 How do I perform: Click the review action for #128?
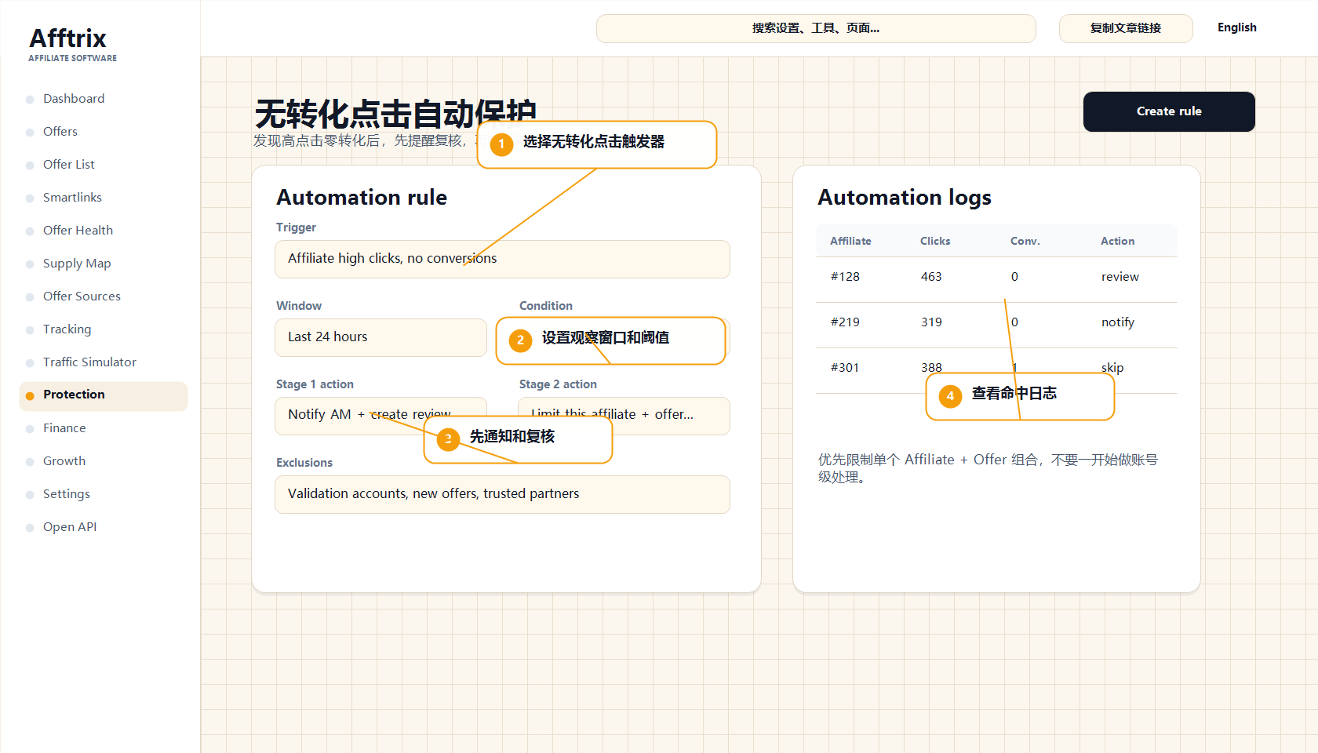pos(1120,277)
